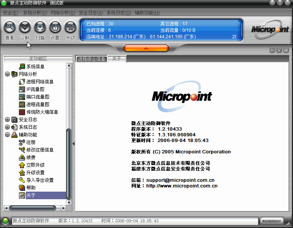
Task: Start the 扫描 scan tool
Action: 40,27
